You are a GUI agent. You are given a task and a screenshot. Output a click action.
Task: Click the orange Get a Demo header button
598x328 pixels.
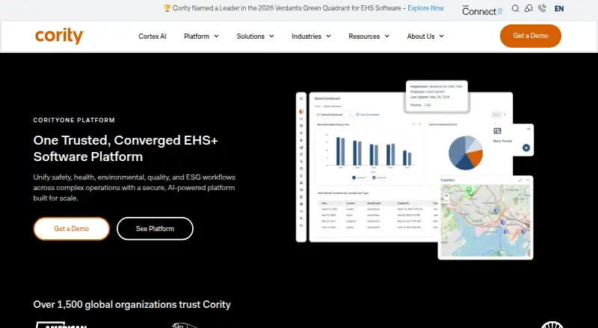[531, 36]
